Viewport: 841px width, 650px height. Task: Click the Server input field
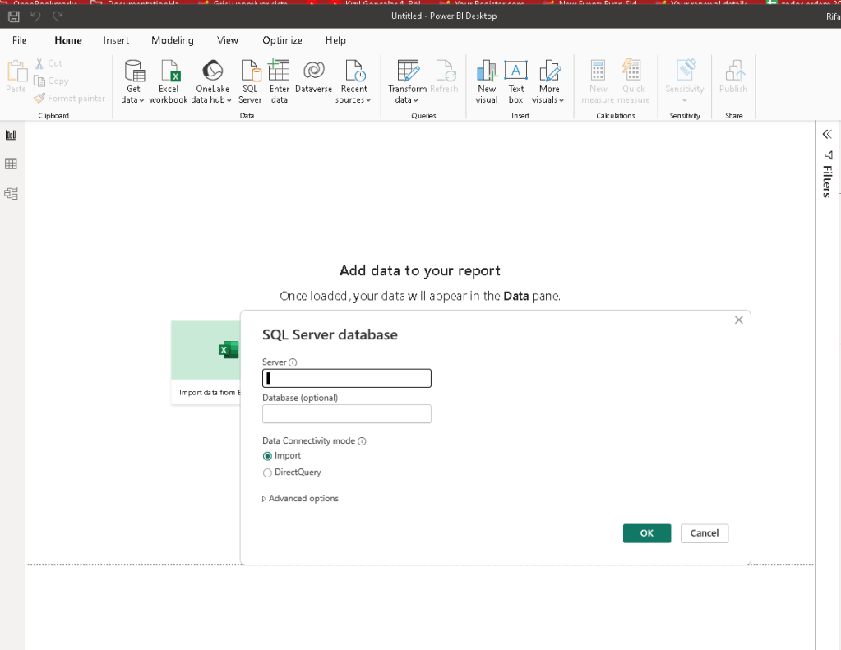point(346,379)
